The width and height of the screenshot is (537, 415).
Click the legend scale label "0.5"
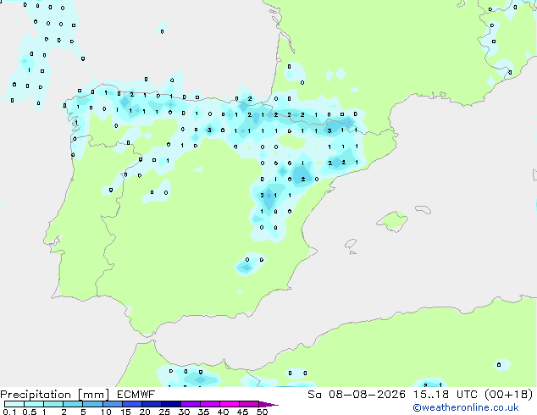[x=29, y=412]
